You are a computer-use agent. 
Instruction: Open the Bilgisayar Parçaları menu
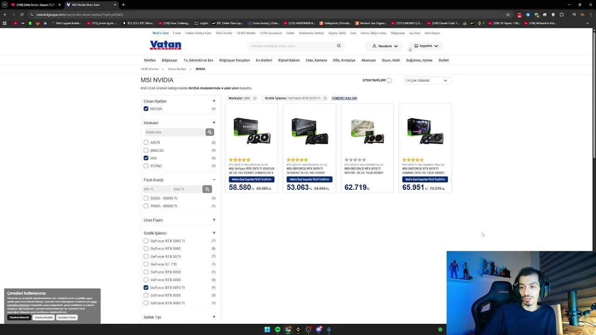tap(234, 60)
